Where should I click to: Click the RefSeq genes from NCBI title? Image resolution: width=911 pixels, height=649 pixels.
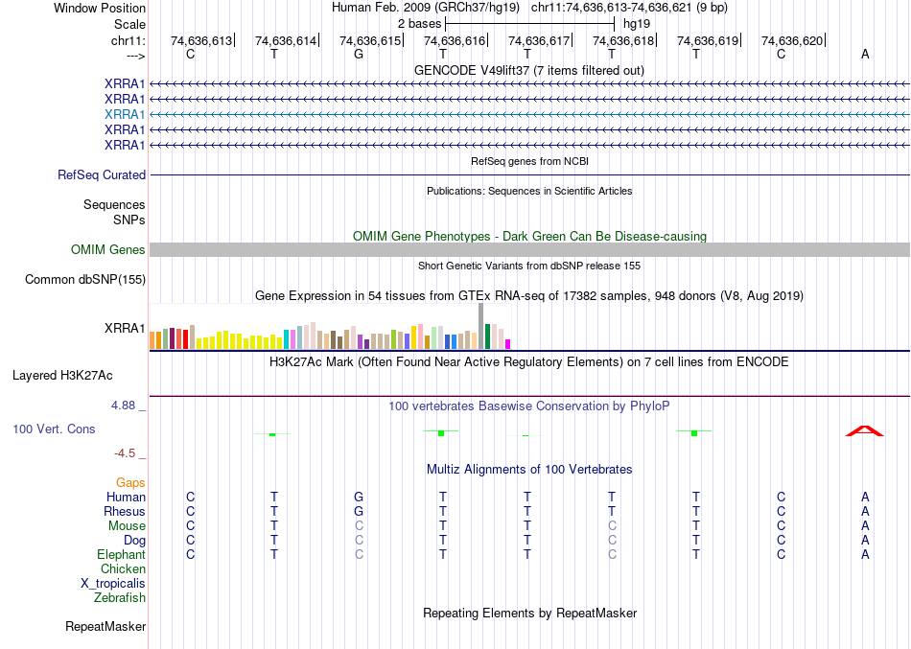tap(529, 161)
